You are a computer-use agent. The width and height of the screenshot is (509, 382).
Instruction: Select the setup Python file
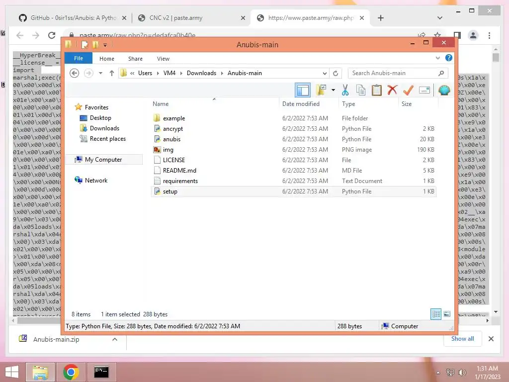pos(294,191)
